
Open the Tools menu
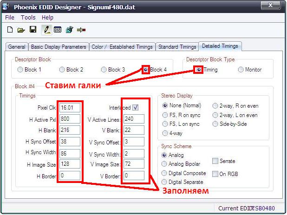(28, 18)
